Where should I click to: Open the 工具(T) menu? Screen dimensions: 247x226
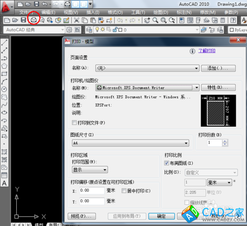click(x=138, y=12)
